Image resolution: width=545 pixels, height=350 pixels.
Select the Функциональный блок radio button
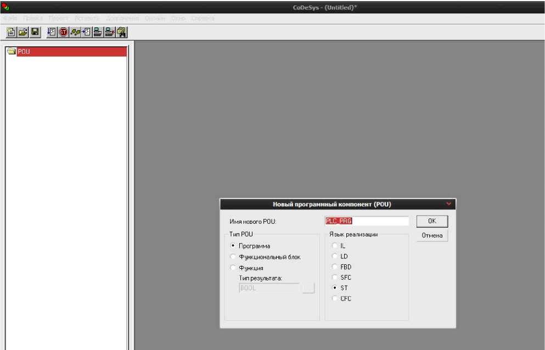click(233, 257)
